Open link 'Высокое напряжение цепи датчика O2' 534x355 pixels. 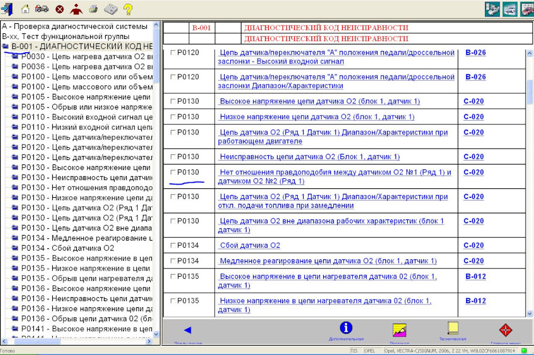point(320,102)
